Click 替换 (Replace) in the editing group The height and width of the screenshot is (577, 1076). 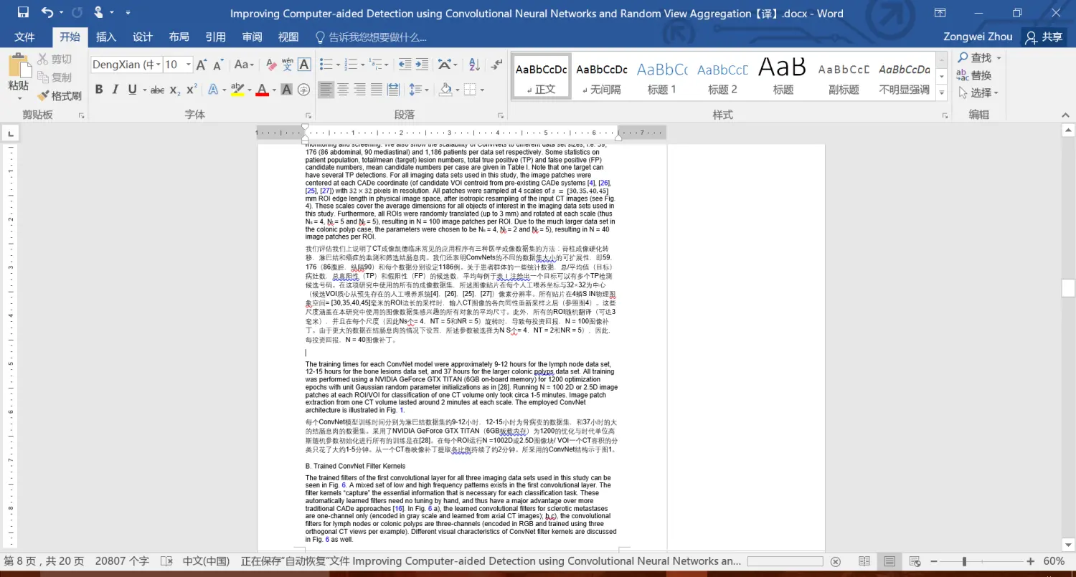point(974,75)
